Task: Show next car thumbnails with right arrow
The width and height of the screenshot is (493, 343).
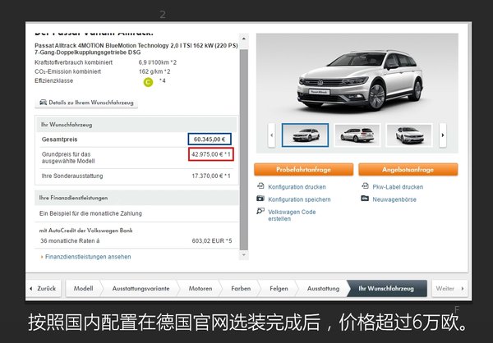Action: pyautogui.click(x=443, y=135)
